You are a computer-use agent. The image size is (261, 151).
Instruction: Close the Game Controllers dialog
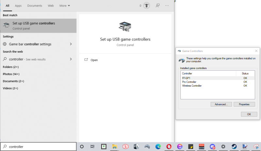point(256,51)
